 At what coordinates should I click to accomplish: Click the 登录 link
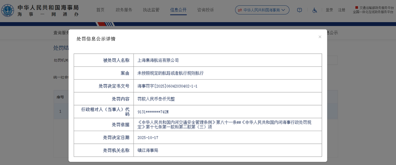point(329,10)
